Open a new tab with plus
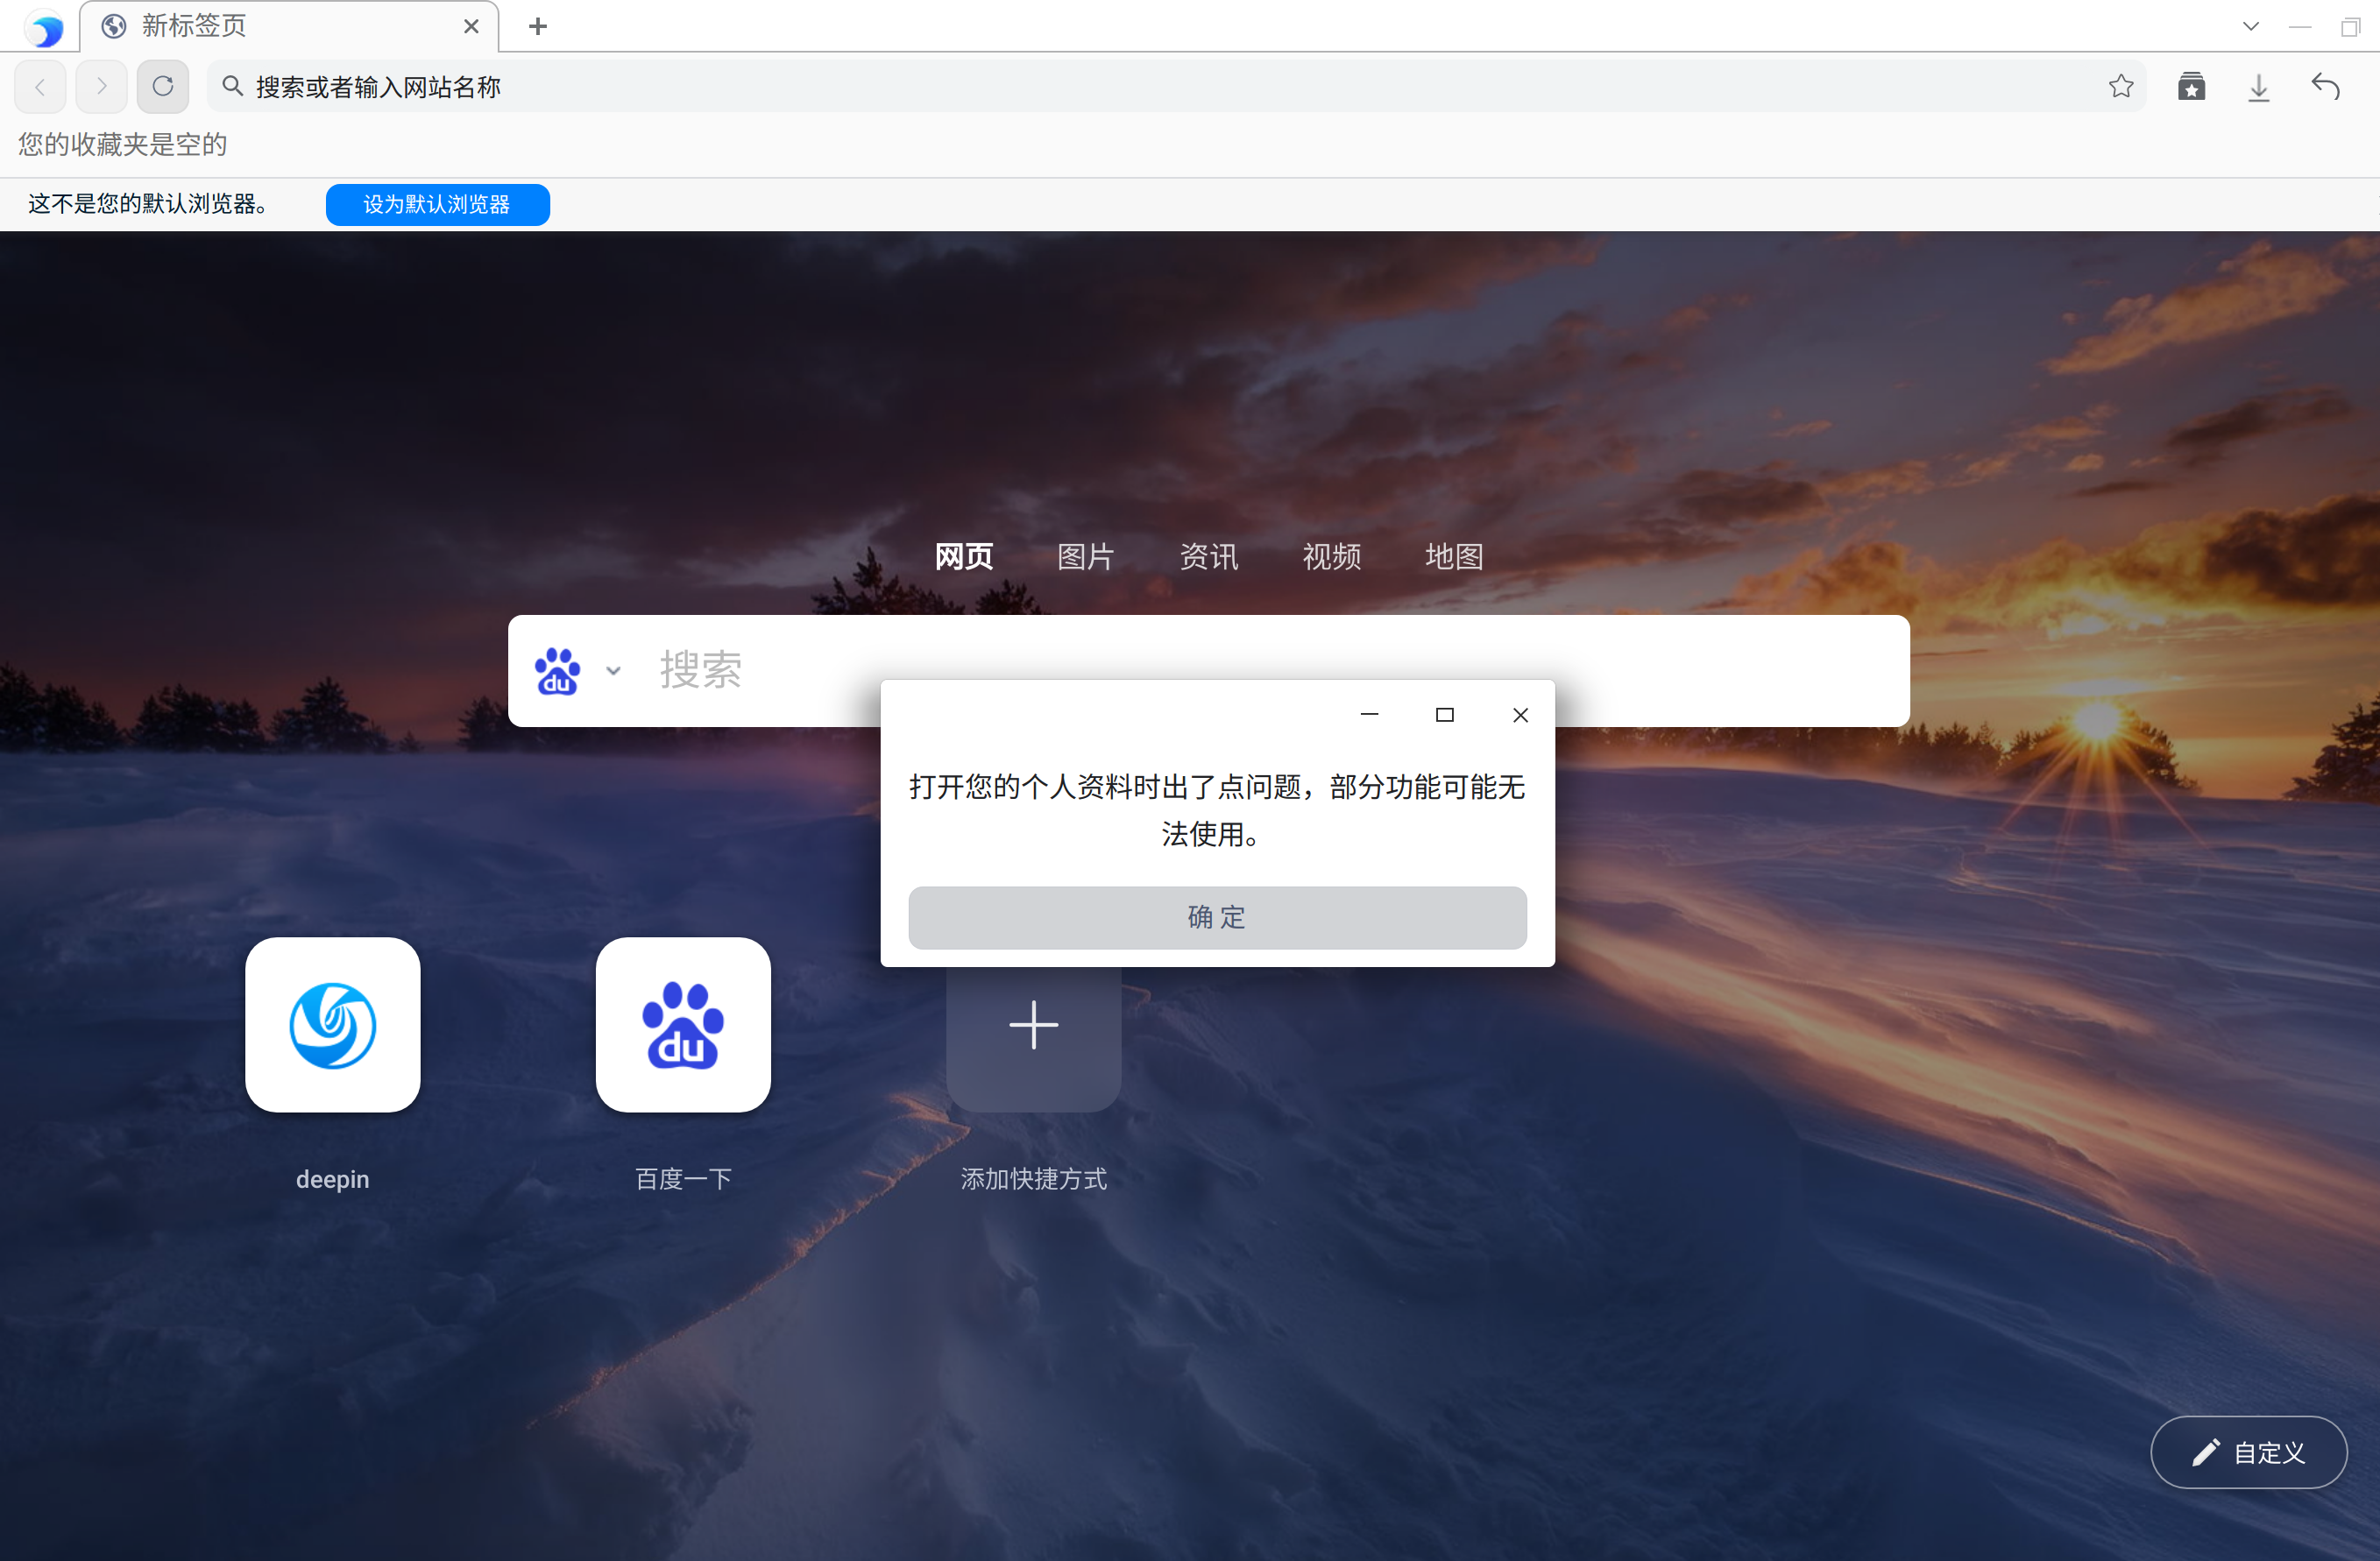Image resolution: width=2380 pixels, height=1561 pixels. pos(538,26)
